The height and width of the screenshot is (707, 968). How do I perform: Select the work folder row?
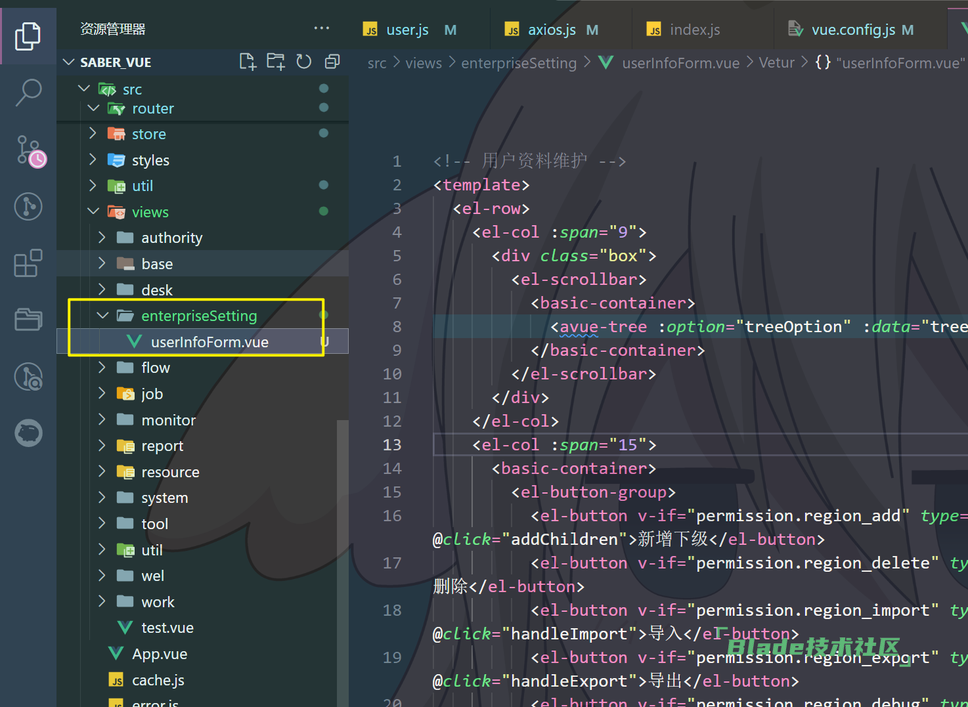click(202, 602)
